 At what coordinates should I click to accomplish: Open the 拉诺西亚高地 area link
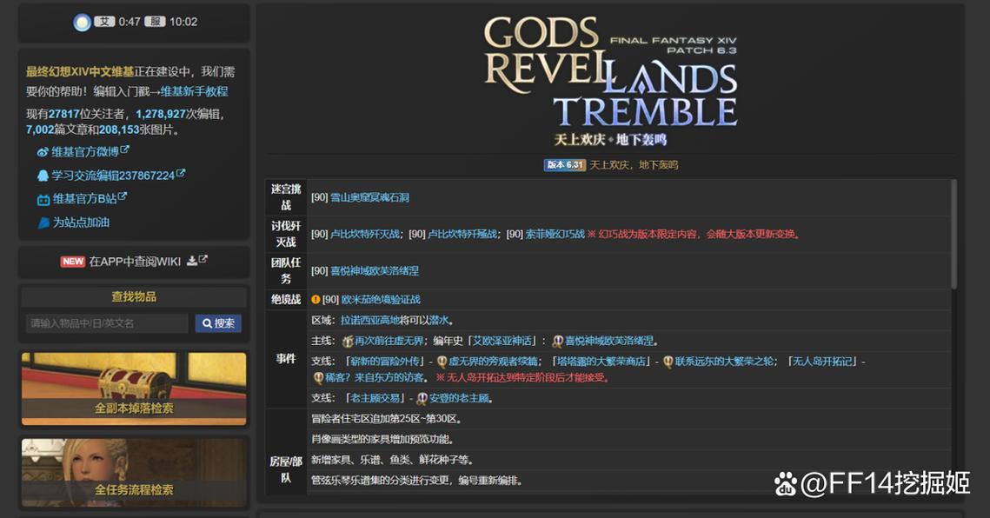pos(370,321)
